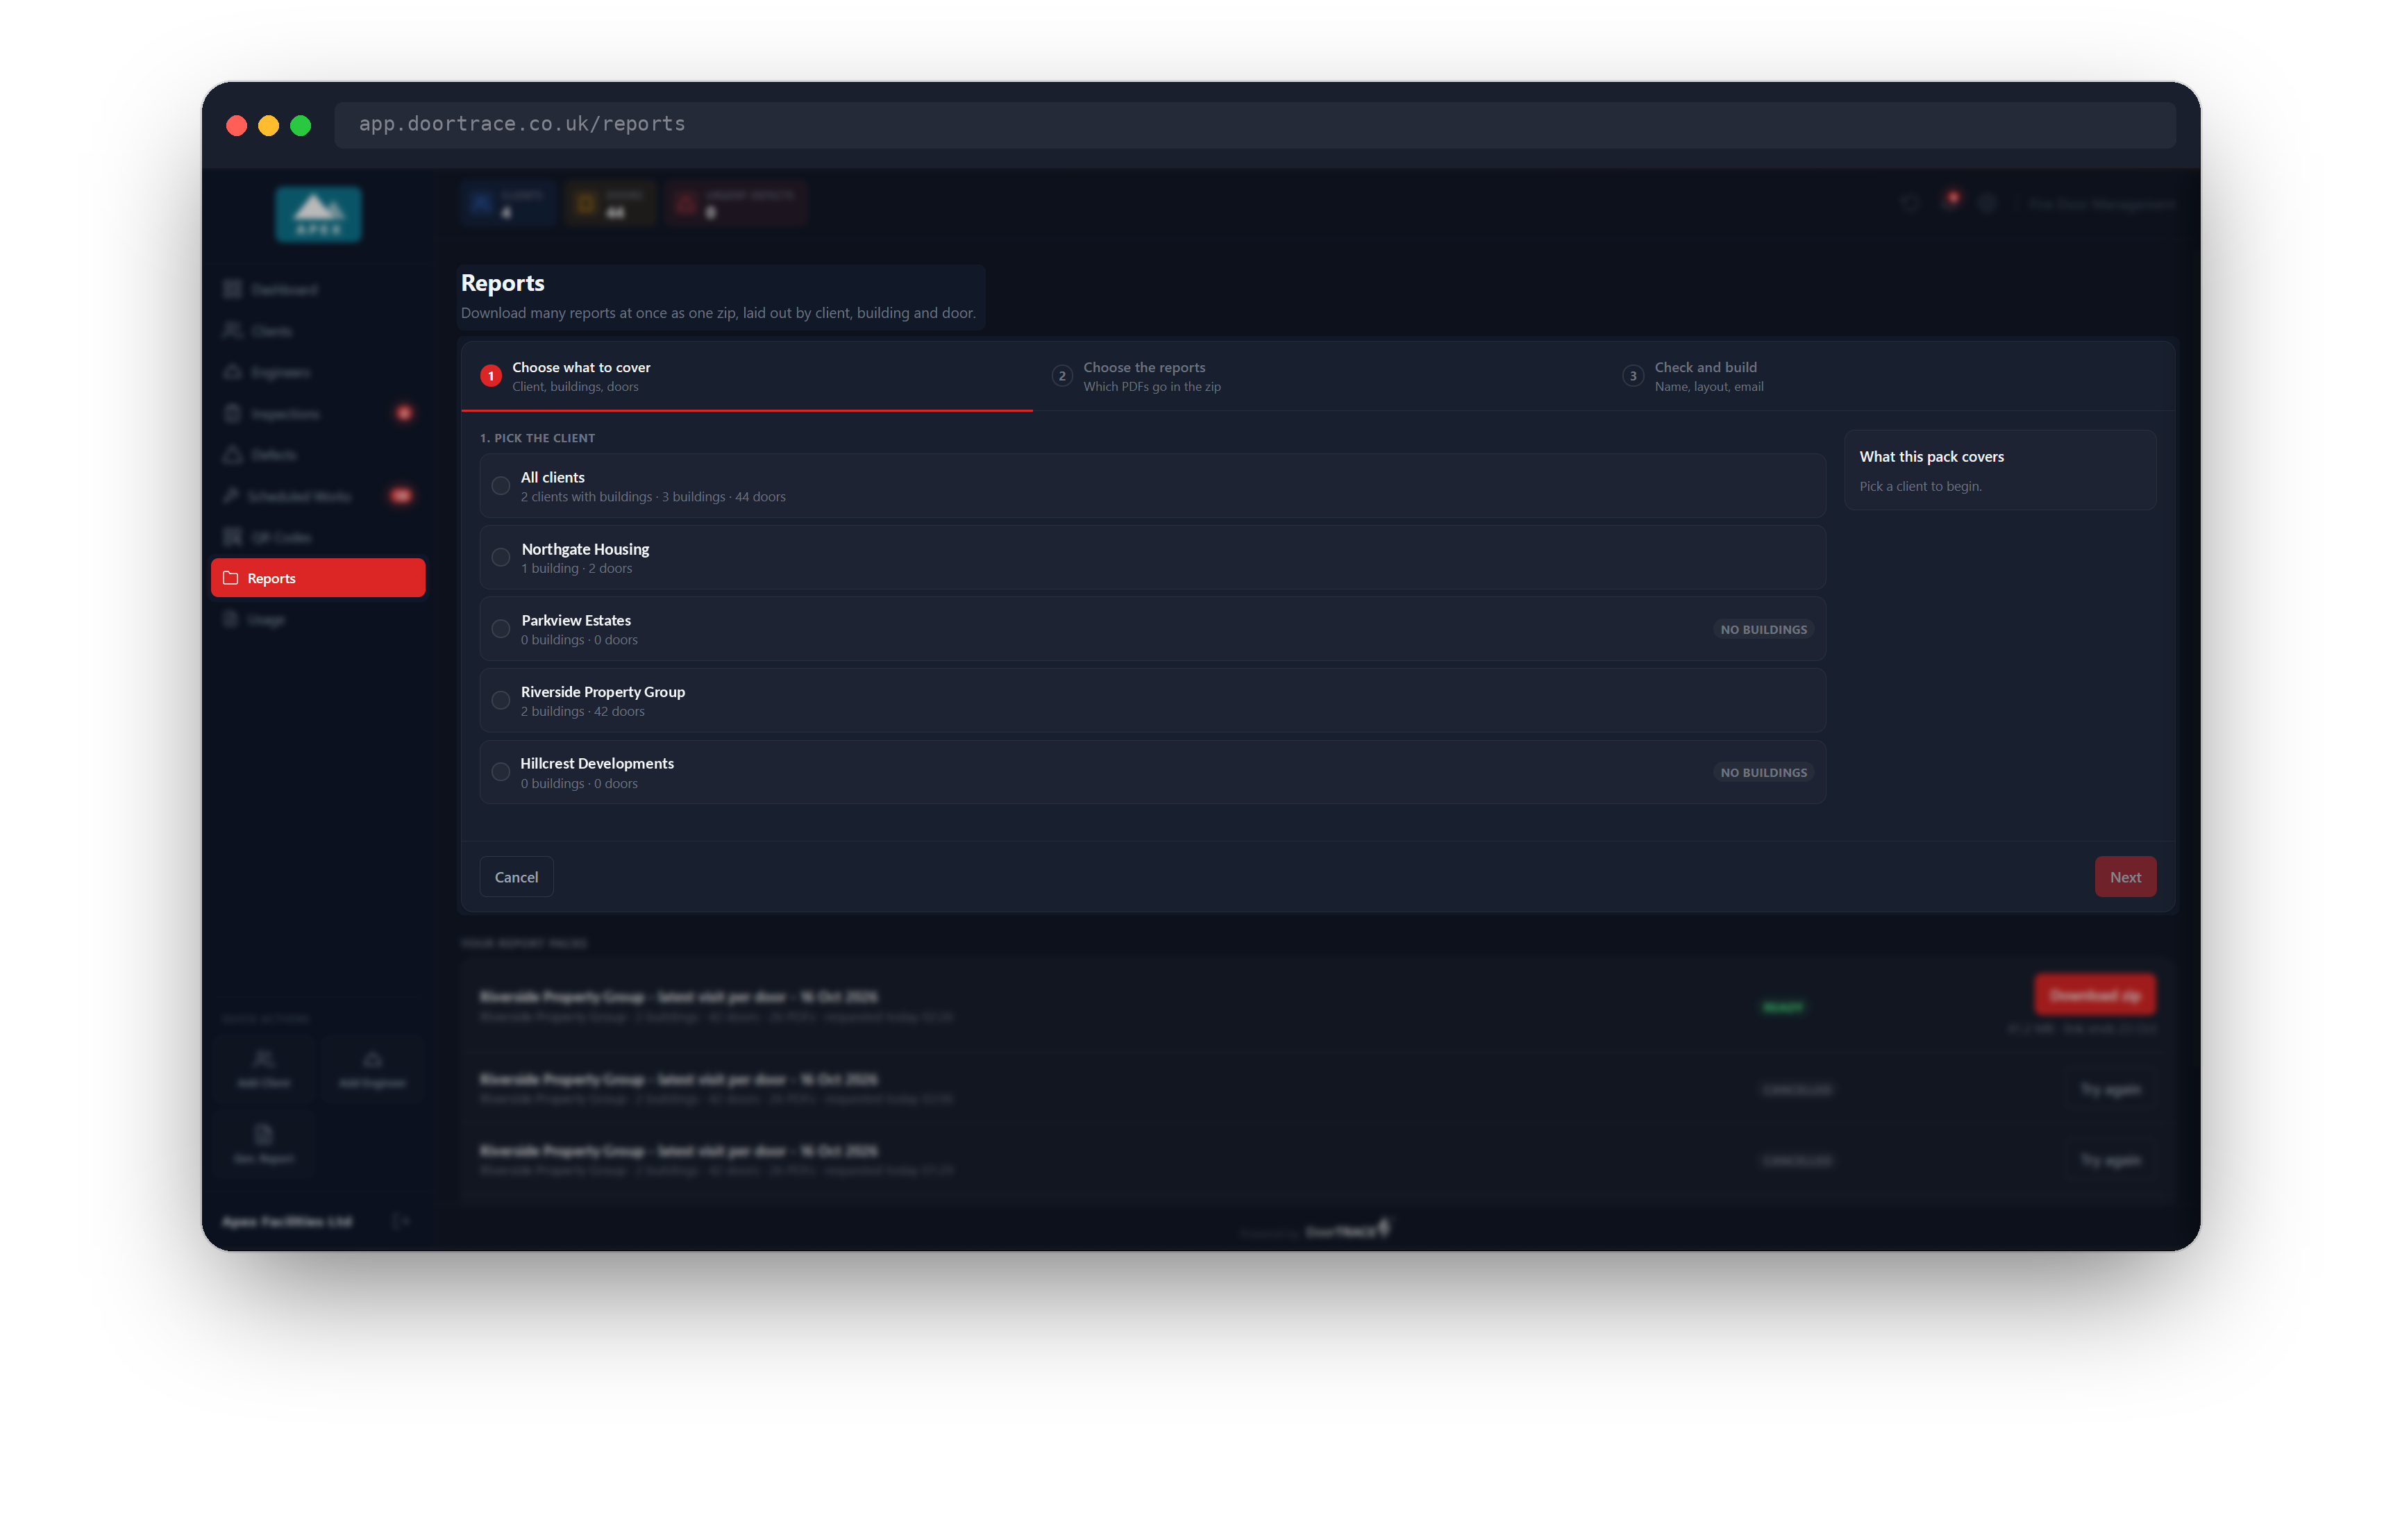The height and width of the screenshot is (1540, 2402).
Task: Click the 'Pick a client to begin.' text
Action: point(1920,487)
